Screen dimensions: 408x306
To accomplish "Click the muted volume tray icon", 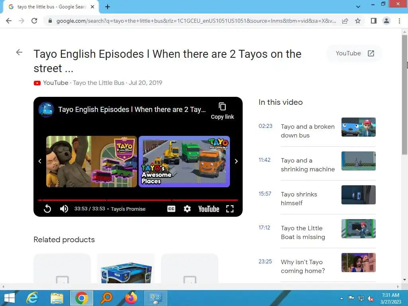I will pyautogui.click(x=371, y=298).
